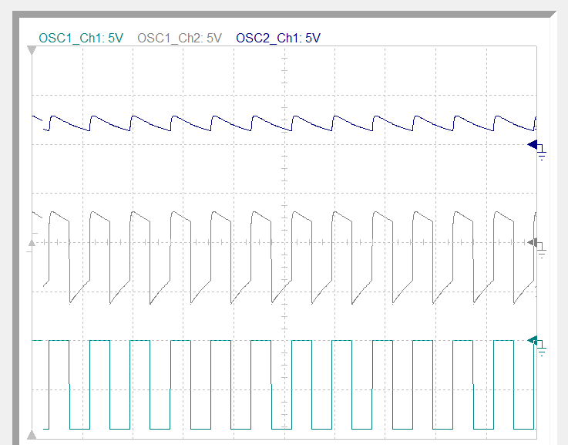568x445 pixels.
Task: Click the gray OSC1_Ch2 ground marker
Action: click(536, 247)
